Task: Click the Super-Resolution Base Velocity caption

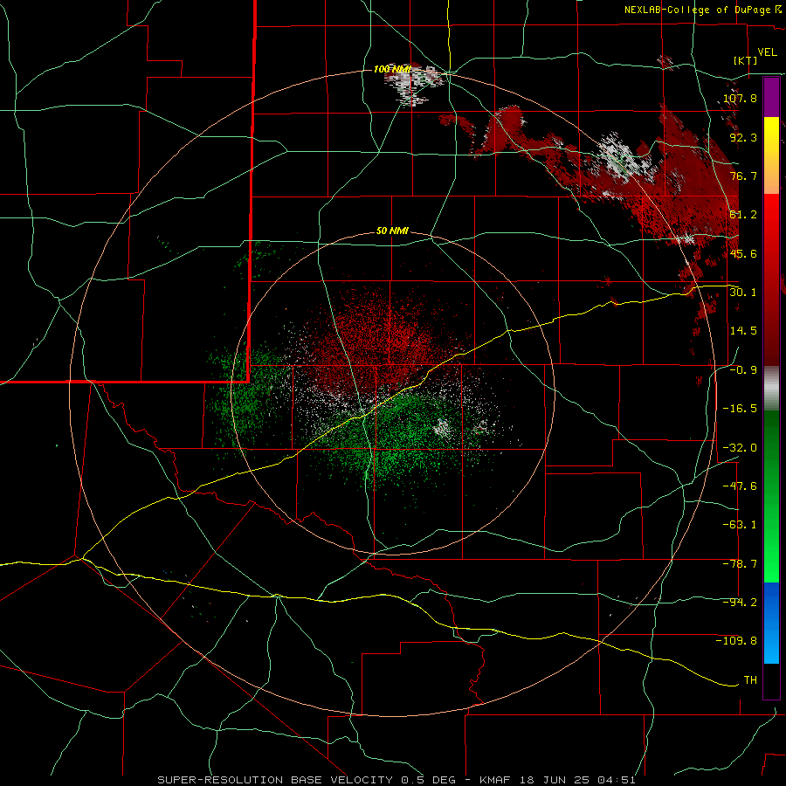Action: (396, 780)
